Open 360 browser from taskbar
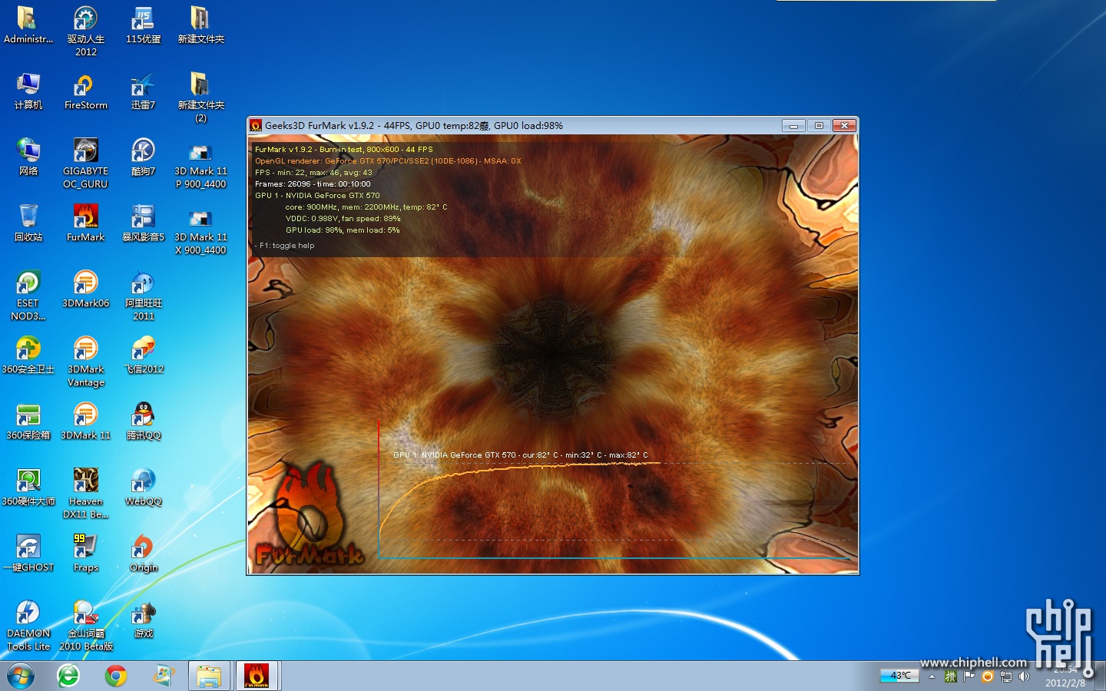This screenshot has width=1106, height=691. (68, 676)
